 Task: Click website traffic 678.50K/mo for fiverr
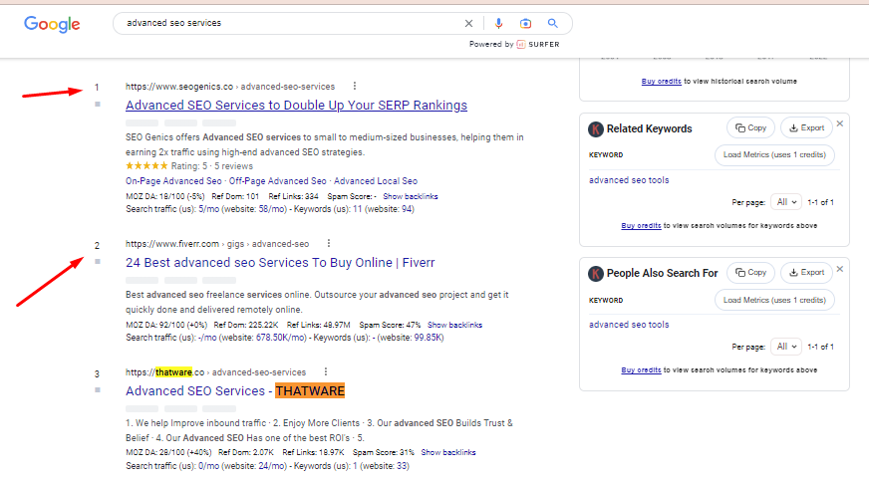coord(280,338)
